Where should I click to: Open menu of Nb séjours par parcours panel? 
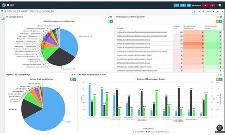[111, 17]
